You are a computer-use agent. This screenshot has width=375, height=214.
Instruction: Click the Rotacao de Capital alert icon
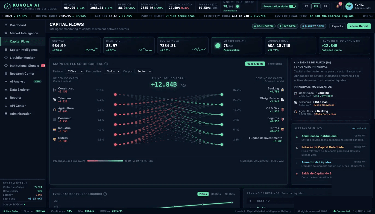click(x=297, y=148)
